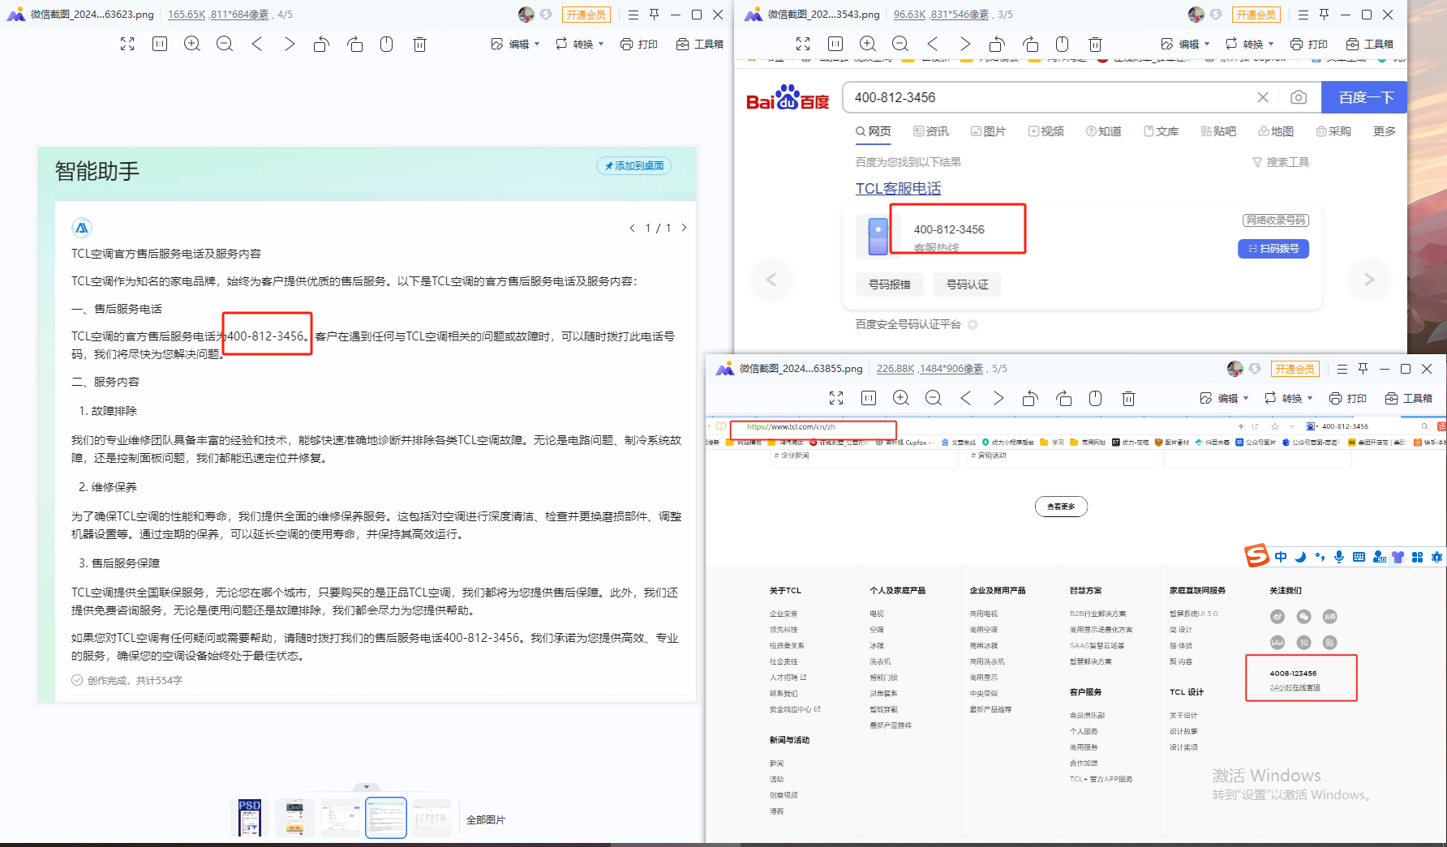This screenshot has height=847, width=1447.
Task: Open the hamburger menu in 63623.png title bar
Action: [633, 15]
